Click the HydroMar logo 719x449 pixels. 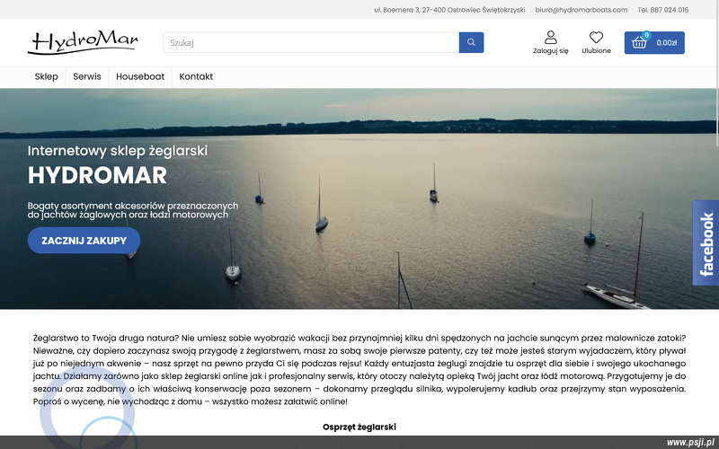pyautogui.click(x=83, y=42)
